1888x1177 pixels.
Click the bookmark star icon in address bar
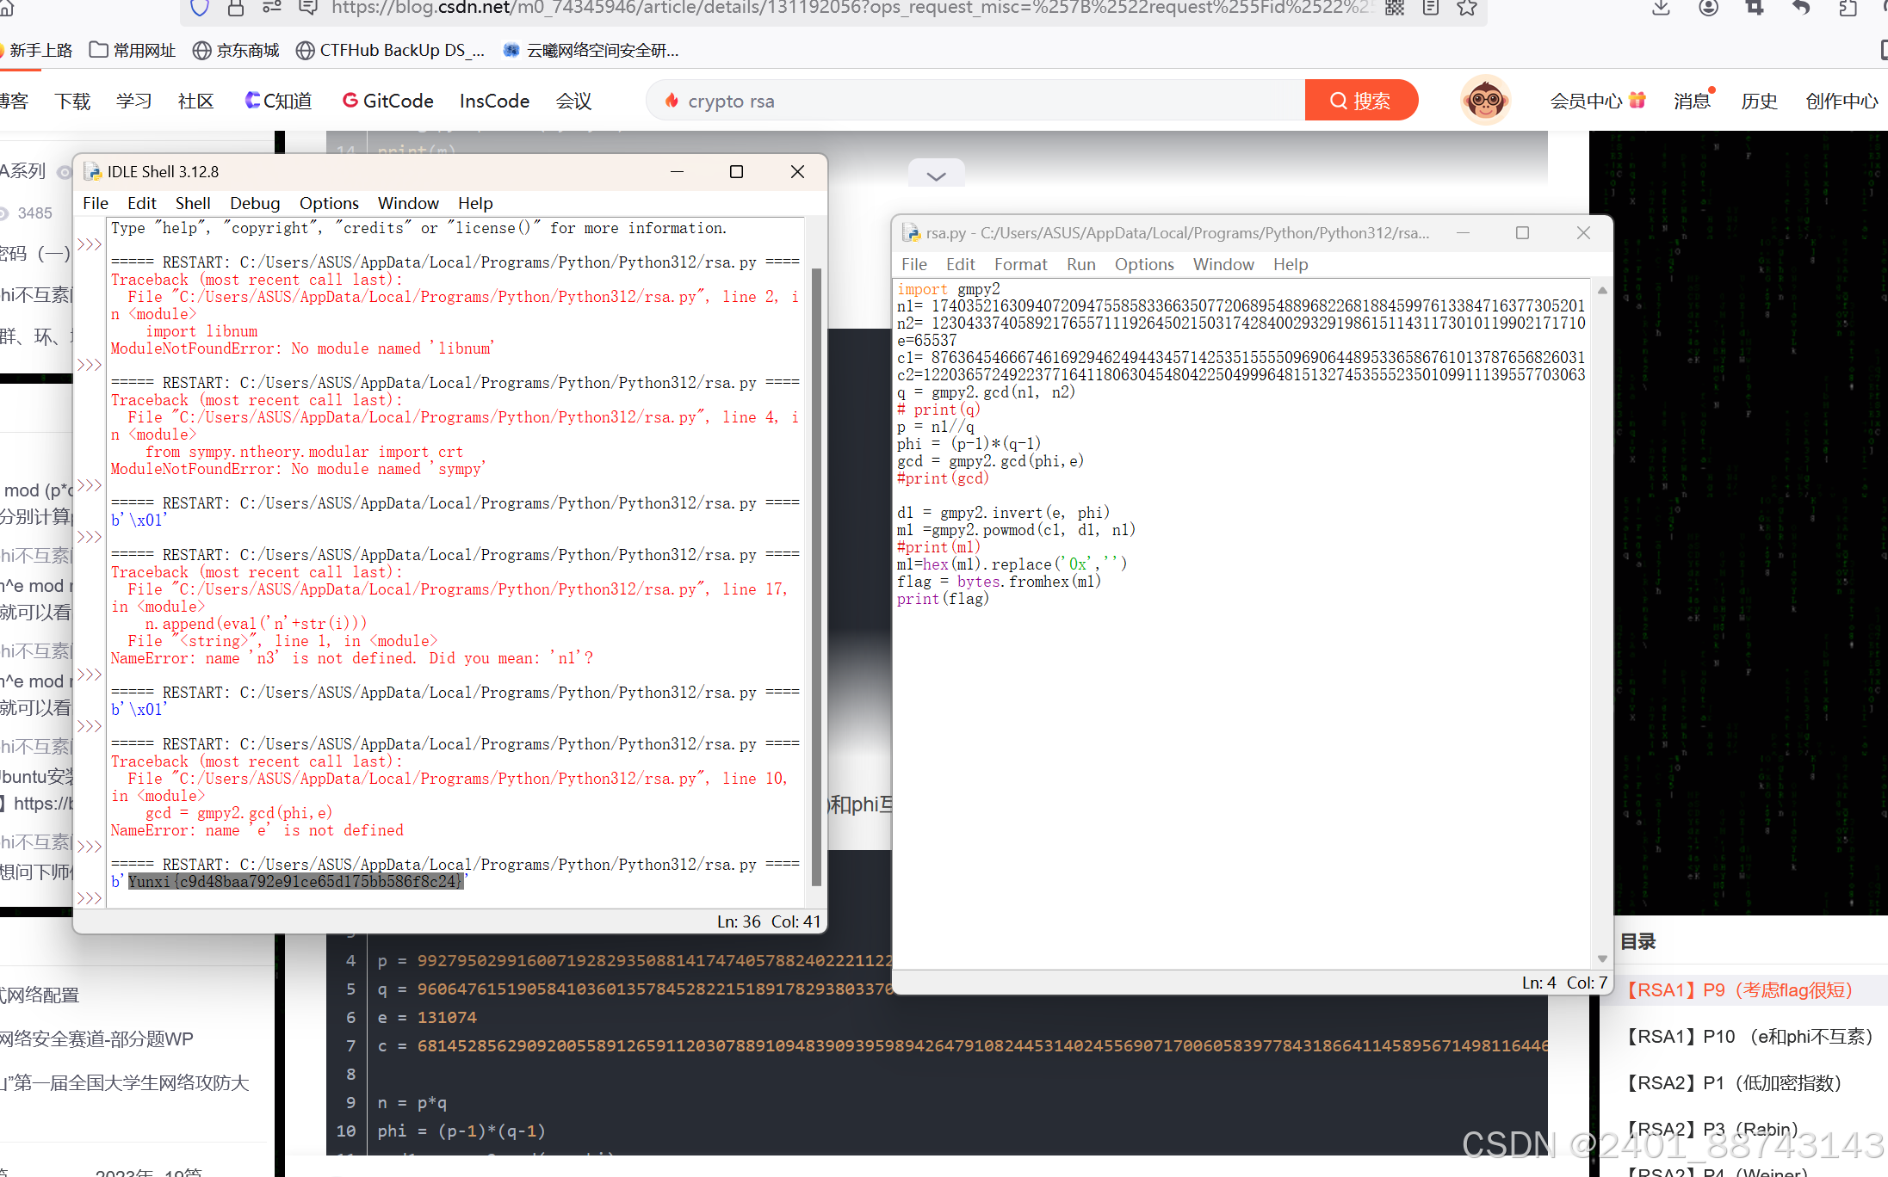pyautogui.click(x=1467, y=9)
